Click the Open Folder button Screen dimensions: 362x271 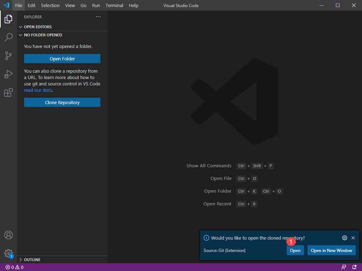pos(62,59)
